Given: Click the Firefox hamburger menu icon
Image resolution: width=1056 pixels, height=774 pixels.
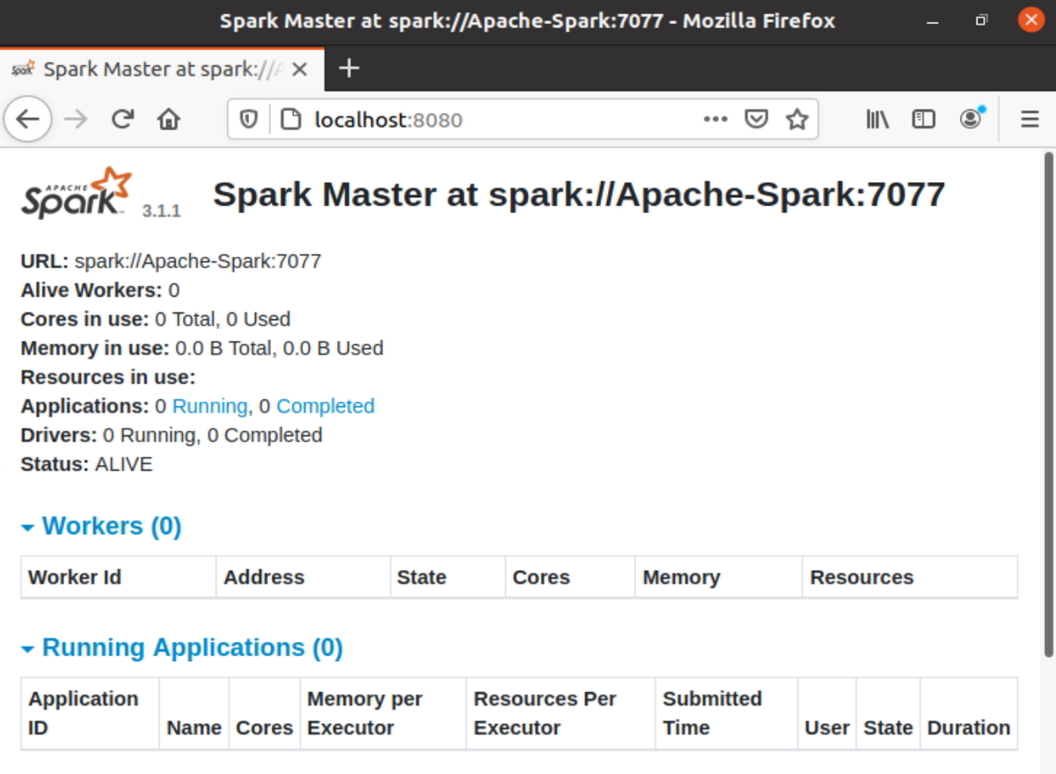Looking at the screenshot, I should point(1029,119).
